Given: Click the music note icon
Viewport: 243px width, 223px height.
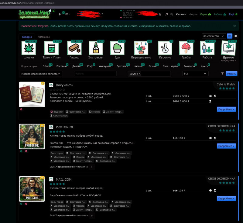Looking at the screenshot, I should [x=166, y=14].
